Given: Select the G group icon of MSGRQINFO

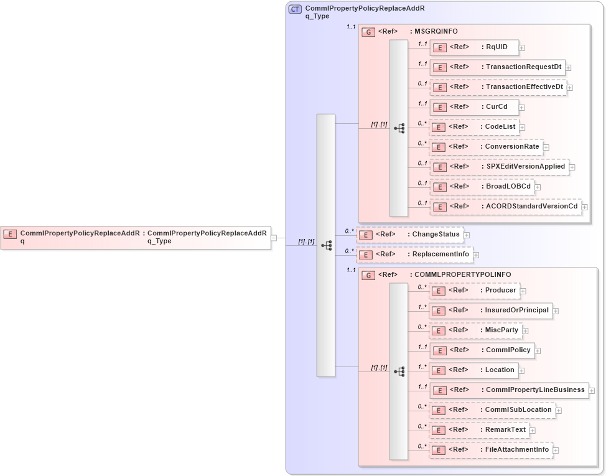Looking at the screenshot, I should [x=368, y=31].
